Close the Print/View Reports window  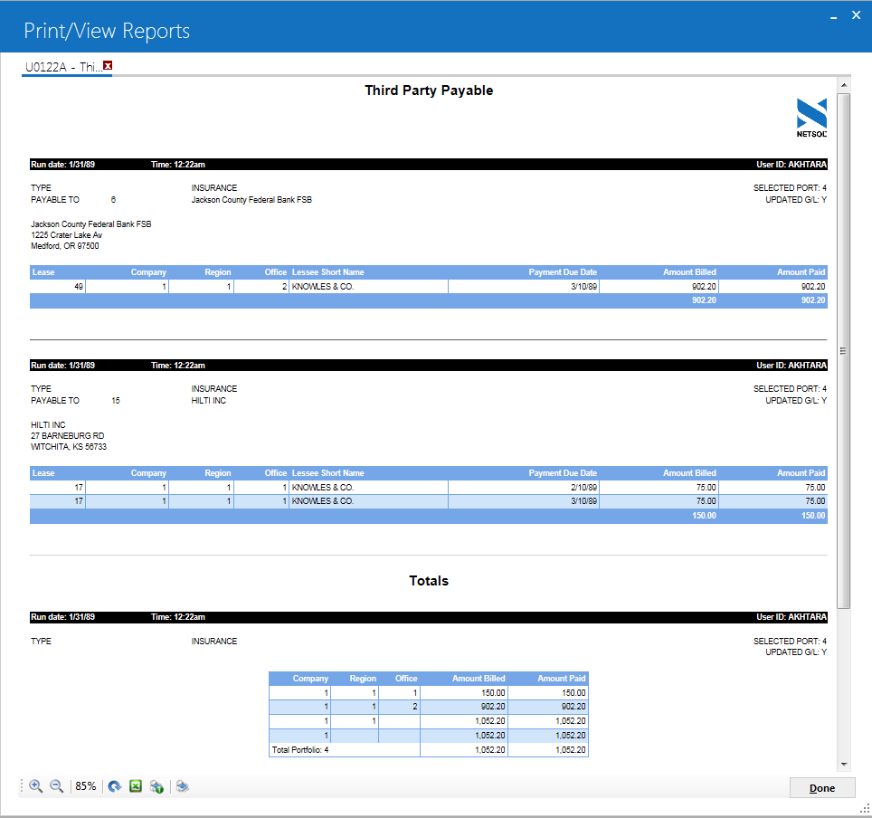coord(857,15)
